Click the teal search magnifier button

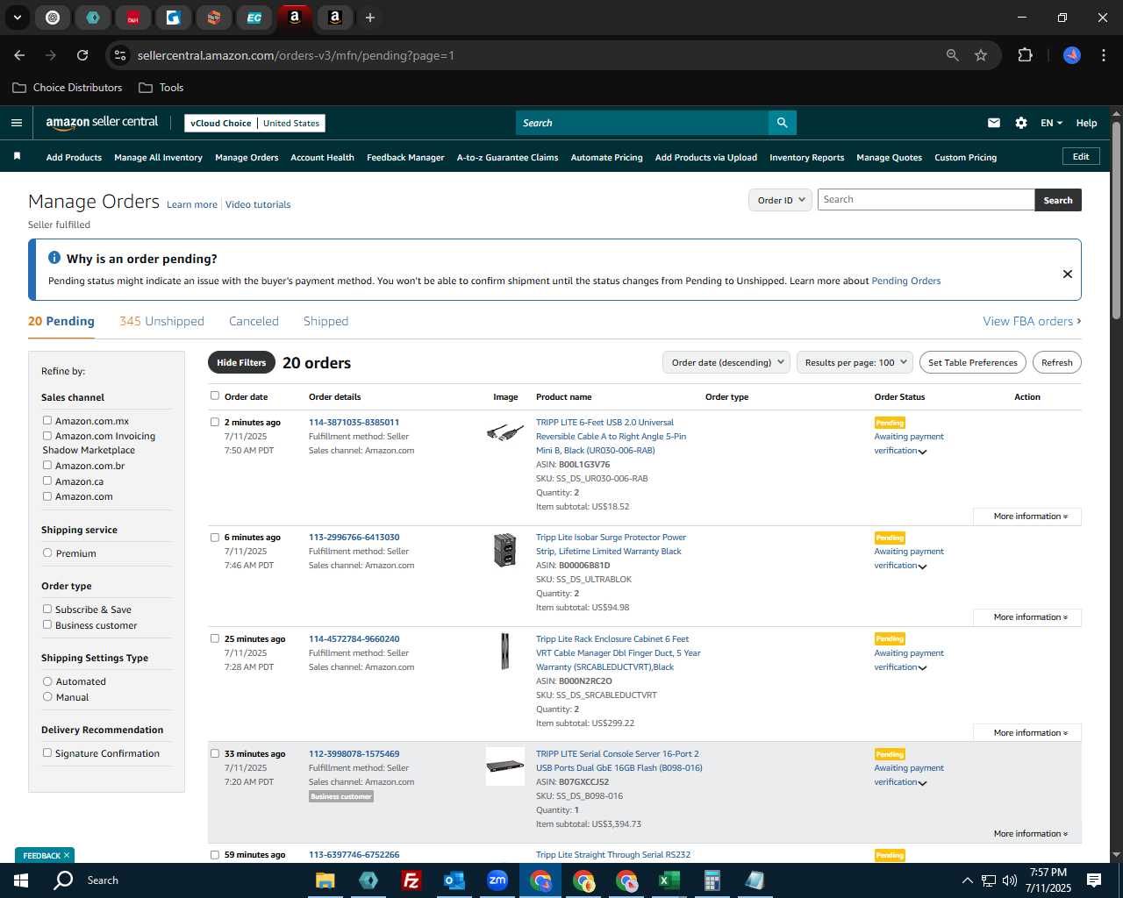[782, 123]
